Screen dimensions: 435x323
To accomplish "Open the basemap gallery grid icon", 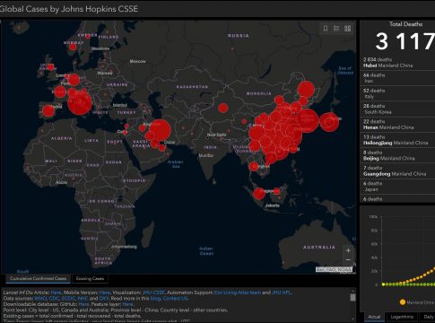I will tap(347, 29).
